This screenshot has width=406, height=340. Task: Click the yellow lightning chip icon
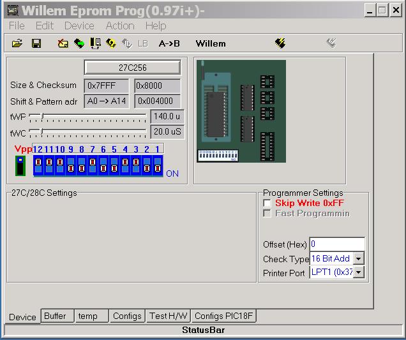[280, 43]
